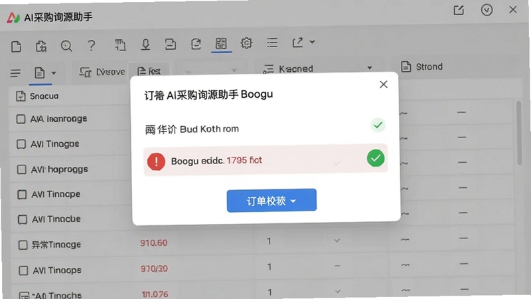The height and width of the screenshot is (299, 531).
Task: Click the red text 1795 fict
Action: point(244,160)
